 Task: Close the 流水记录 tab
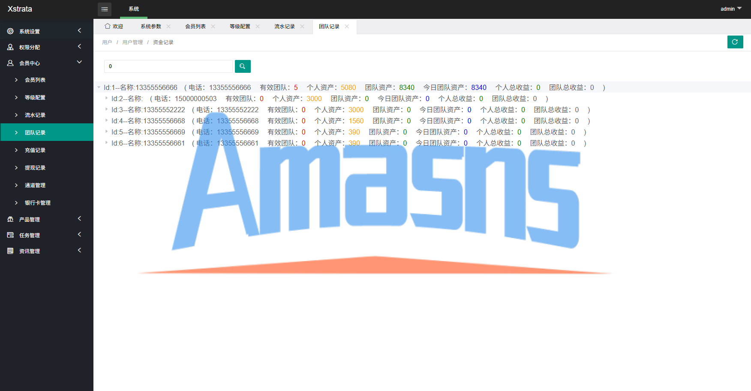(302, 27)
